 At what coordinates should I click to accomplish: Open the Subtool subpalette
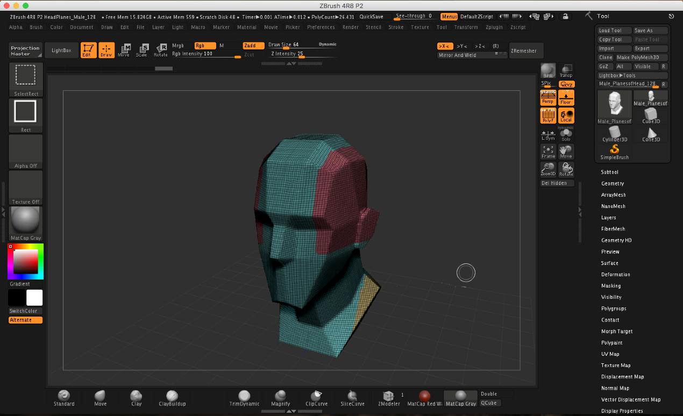tap(624, 172)
